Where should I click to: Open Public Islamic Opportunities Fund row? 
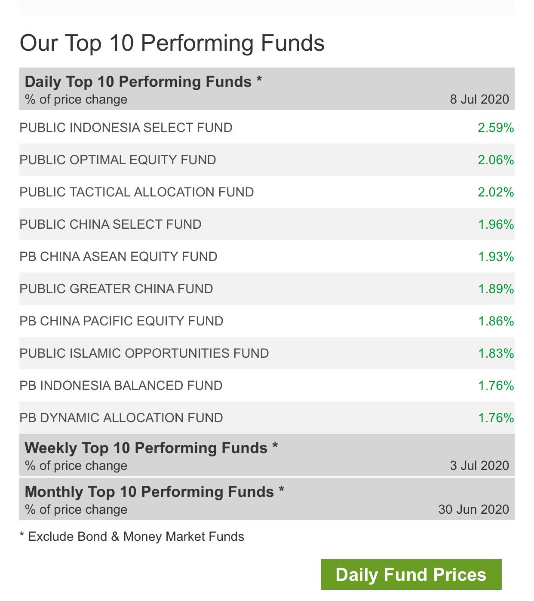(267, 353)
